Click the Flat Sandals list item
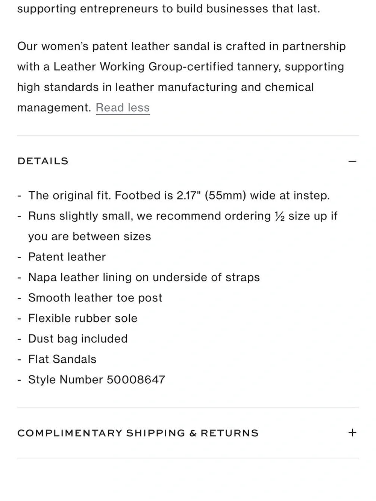The width and height of the screenshot is (376, 501). click(62, 359)
